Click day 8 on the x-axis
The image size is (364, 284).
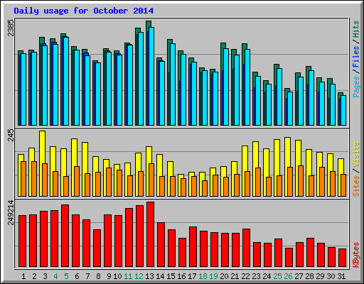coord(98,276)
